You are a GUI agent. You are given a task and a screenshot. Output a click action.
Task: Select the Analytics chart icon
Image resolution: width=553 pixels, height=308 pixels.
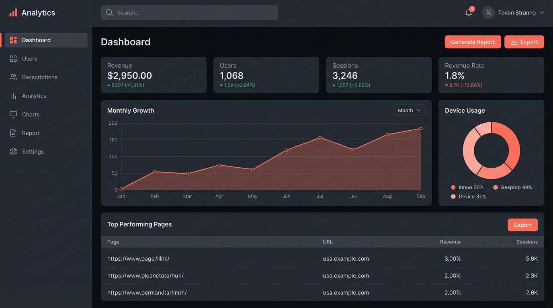coord(12,95)
